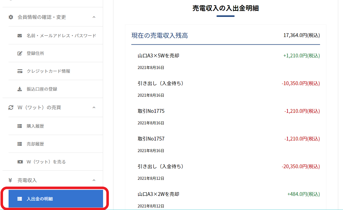343x210 pixels.
Task: Click the yen icon next to 売電収入
Action: [11, 180]
